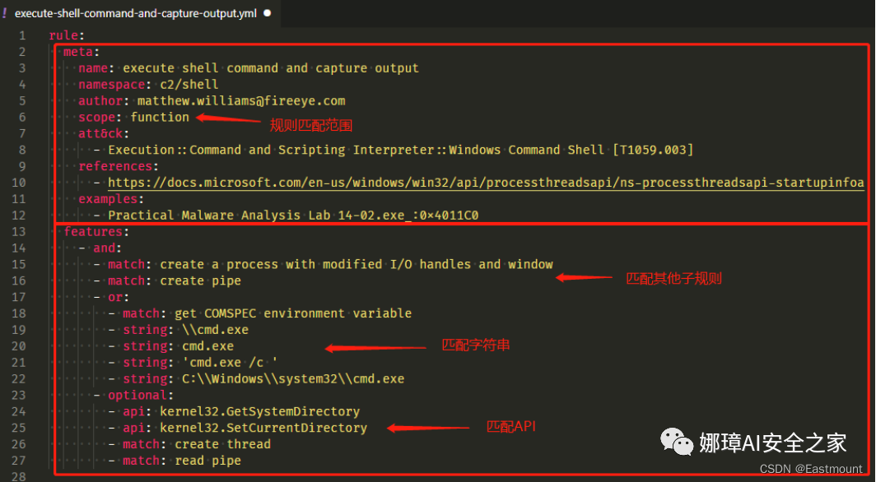Click the YAML file type icon on the tab
This screenshot has width=876, height=482.
[5, 13]
